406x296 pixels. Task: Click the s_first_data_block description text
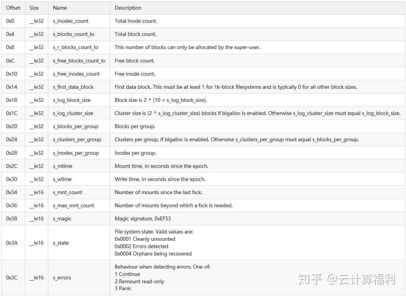(x=236, y=87)
